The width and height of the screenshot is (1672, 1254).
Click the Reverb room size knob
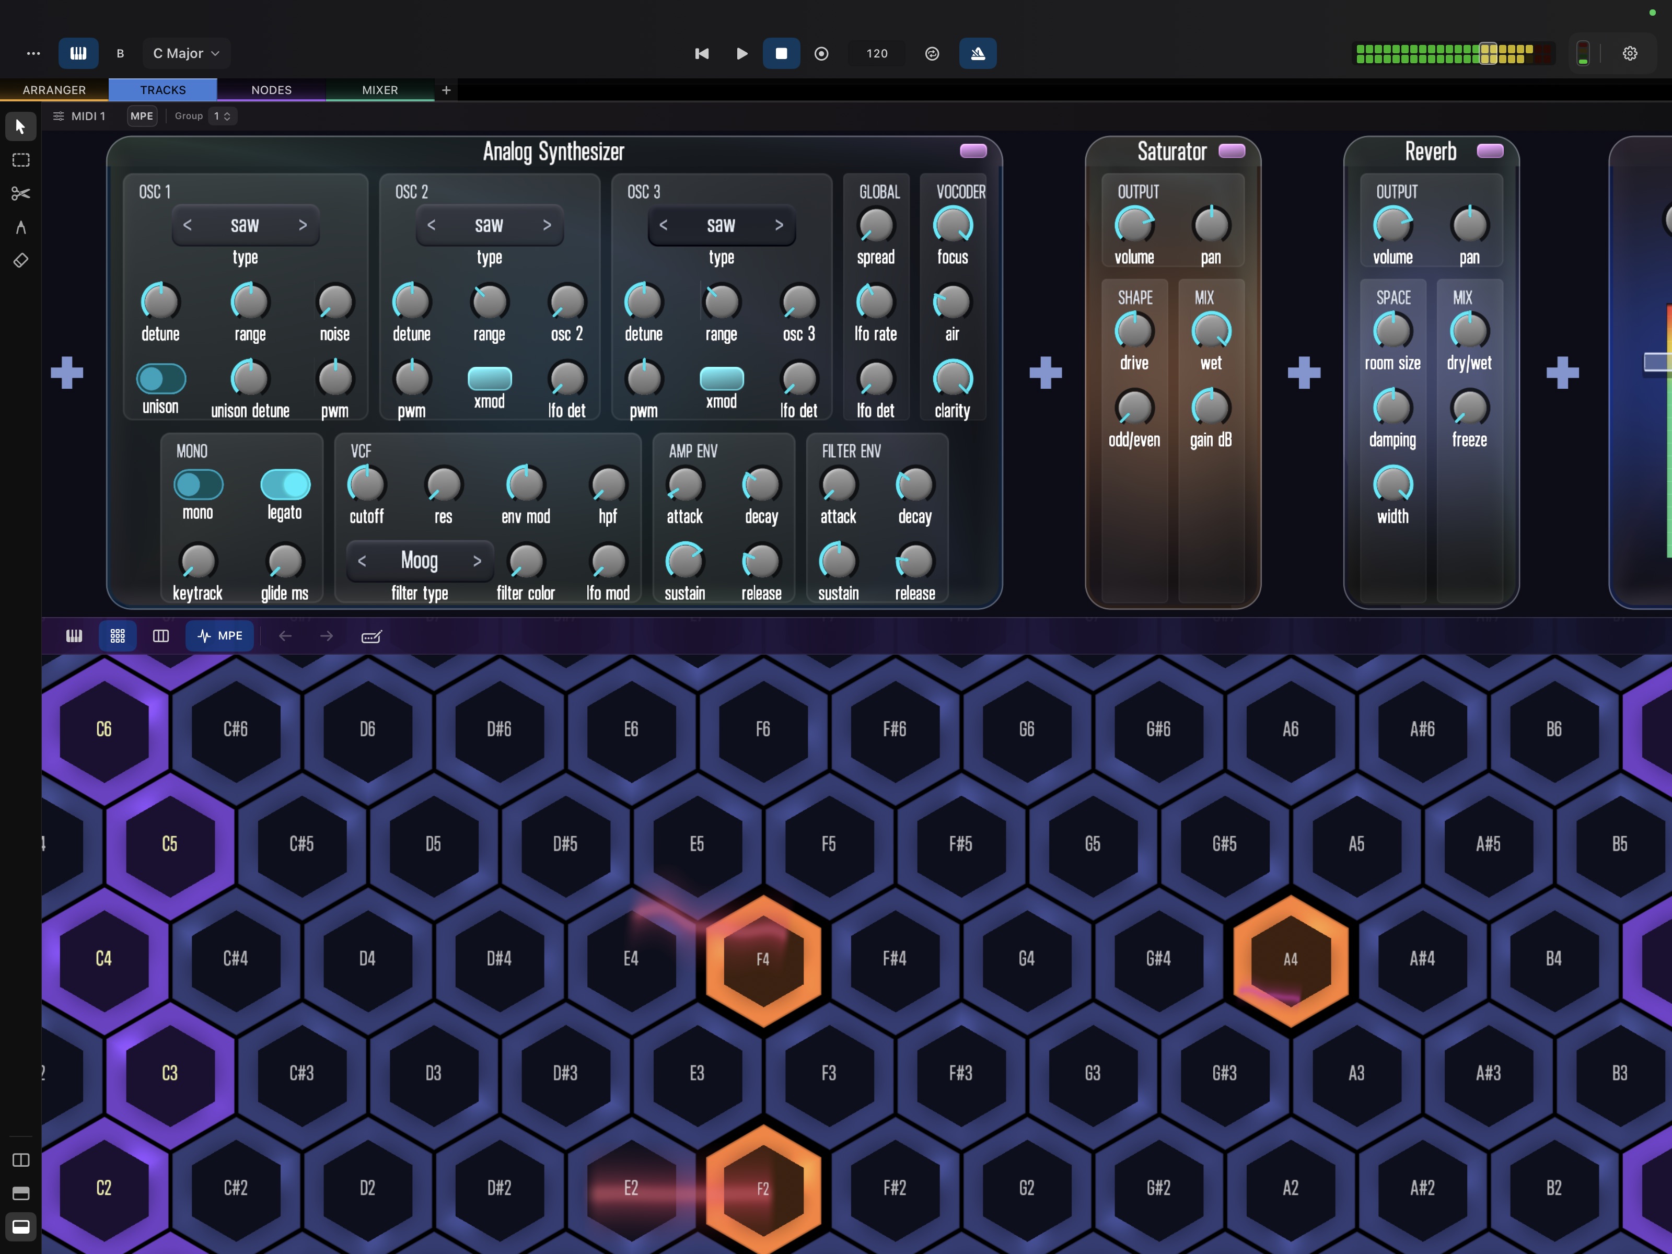[1392, 331]
